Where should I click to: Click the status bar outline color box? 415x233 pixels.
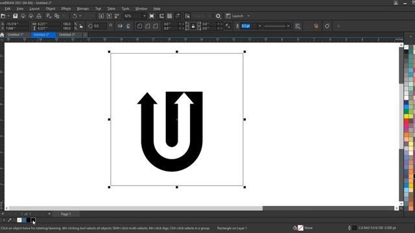coord(355,228)
